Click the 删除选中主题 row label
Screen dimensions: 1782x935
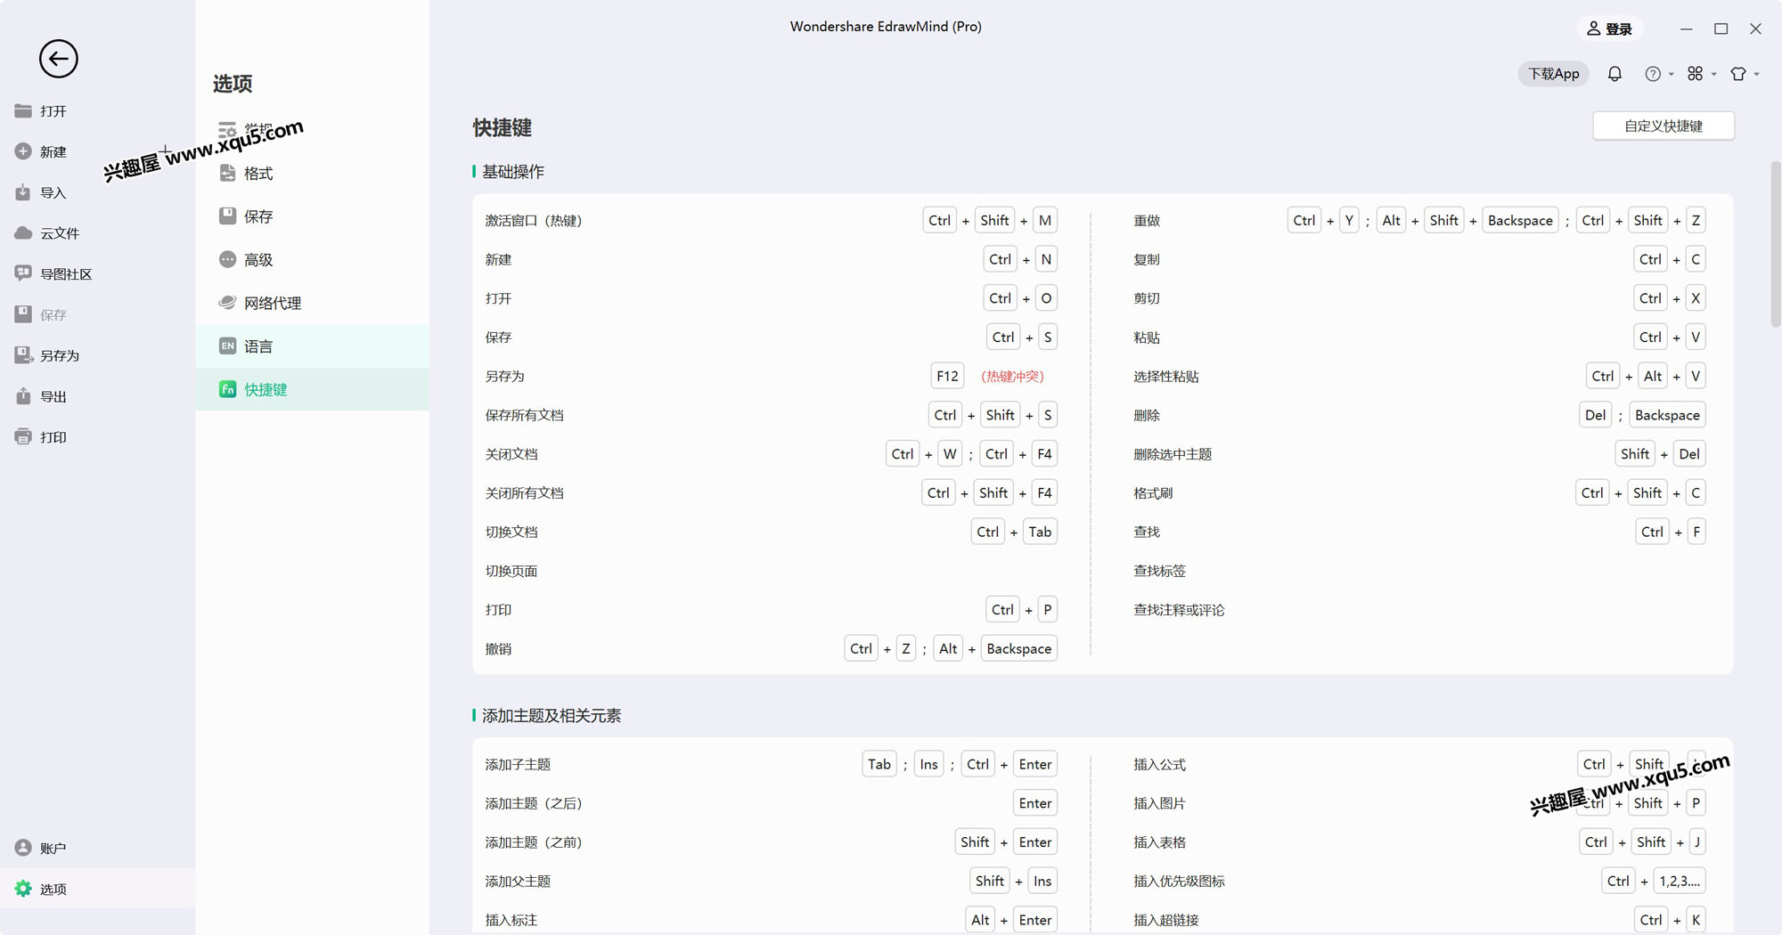1173,454
